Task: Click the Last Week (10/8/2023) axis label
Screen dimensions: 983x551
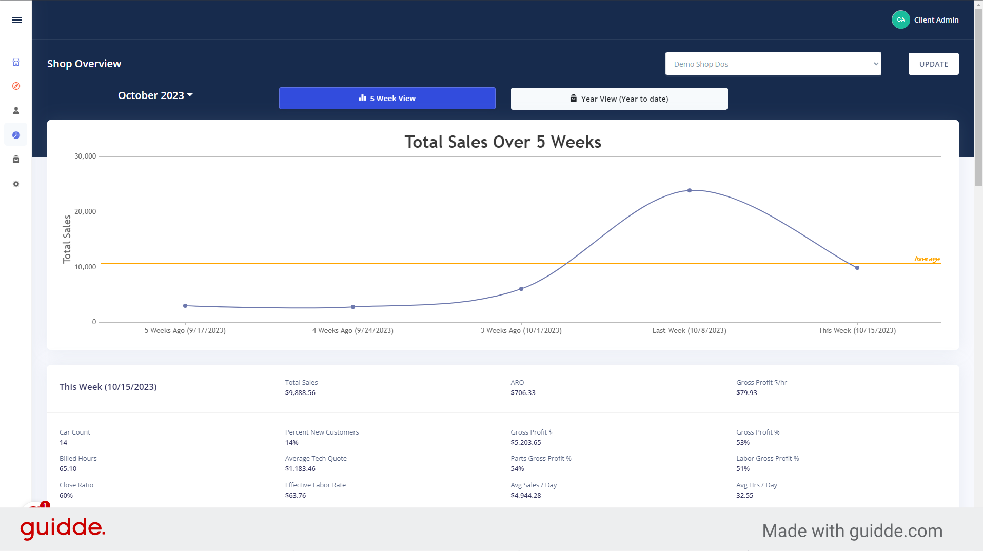Action: coord(689,331)
